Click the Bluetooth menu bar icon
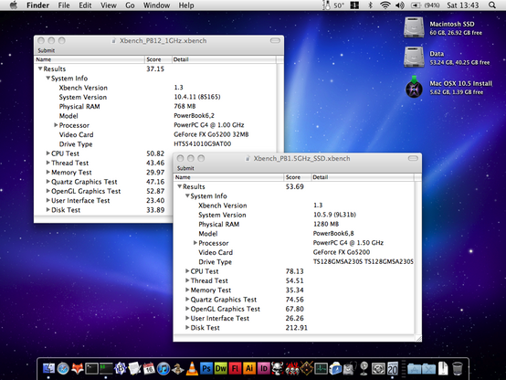 [371, 5]
